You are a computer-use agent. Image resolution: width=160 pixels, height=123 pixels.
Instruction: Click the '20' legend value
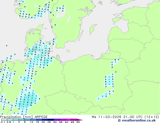click(x=43, y=122)
